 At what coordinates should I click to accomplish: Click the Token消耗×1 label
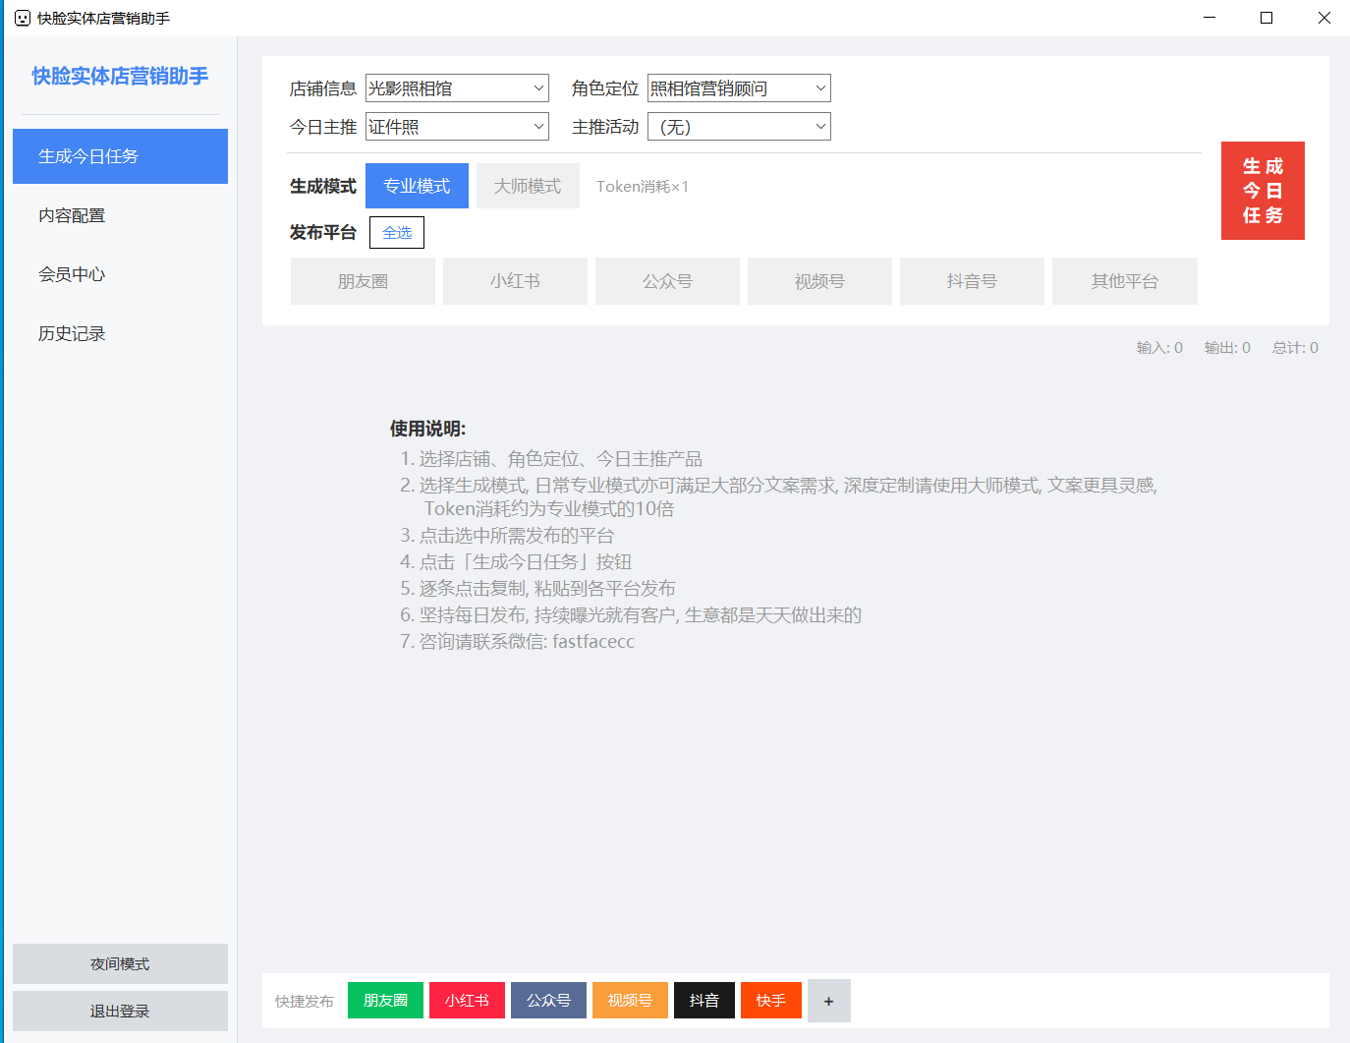[x=643, y=187]
